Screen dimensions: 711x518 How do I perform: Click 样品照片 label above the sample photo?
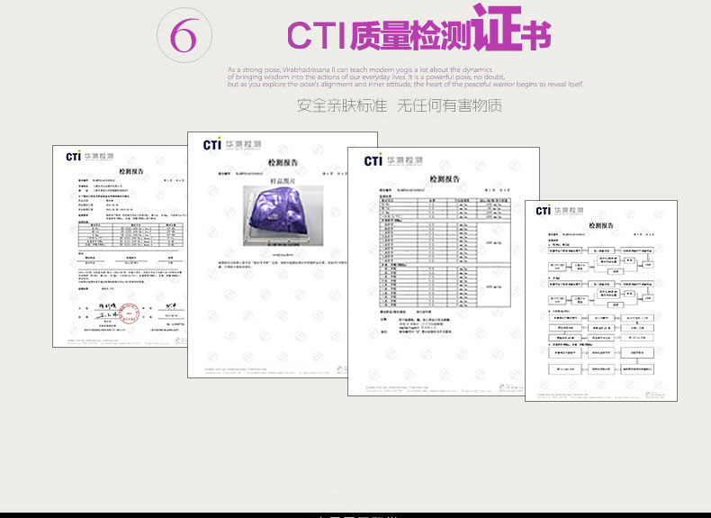tap(283, 181)
